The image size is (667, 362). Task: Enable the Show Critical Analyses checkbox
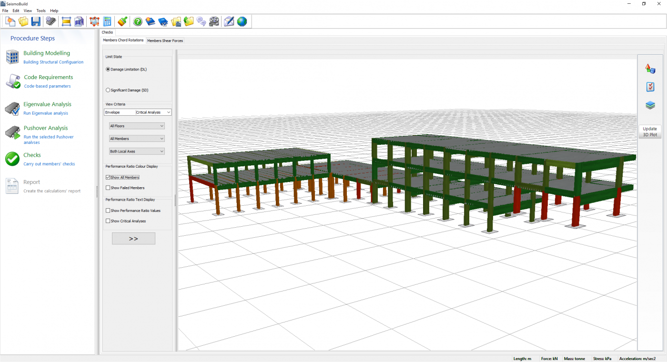[108, 221]
